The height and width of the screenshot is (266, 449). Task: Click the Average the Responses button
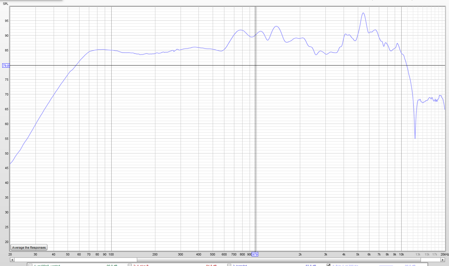coord(29,248)
